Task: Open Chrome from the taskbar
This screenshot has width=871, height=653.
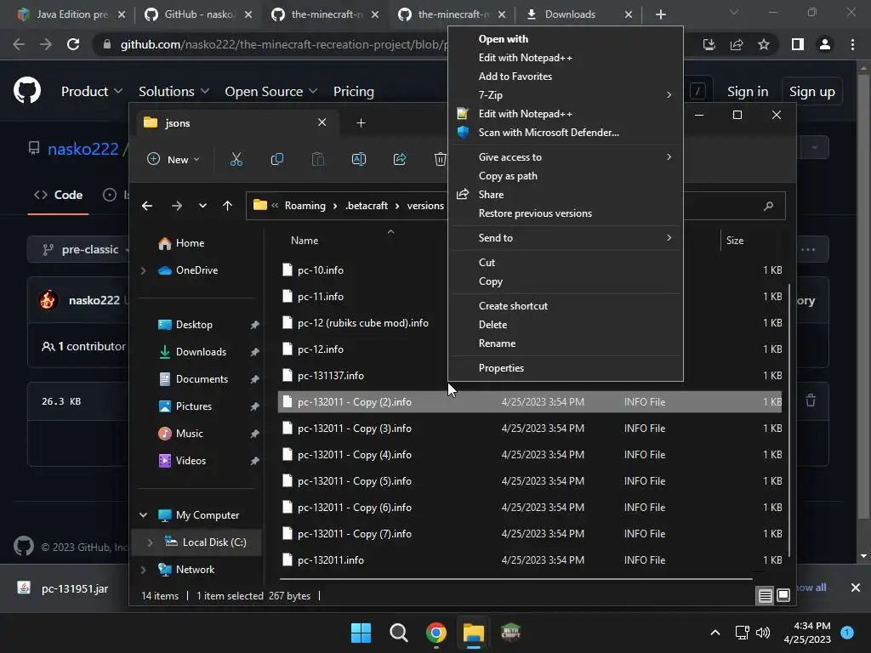Action: (436, 633)
